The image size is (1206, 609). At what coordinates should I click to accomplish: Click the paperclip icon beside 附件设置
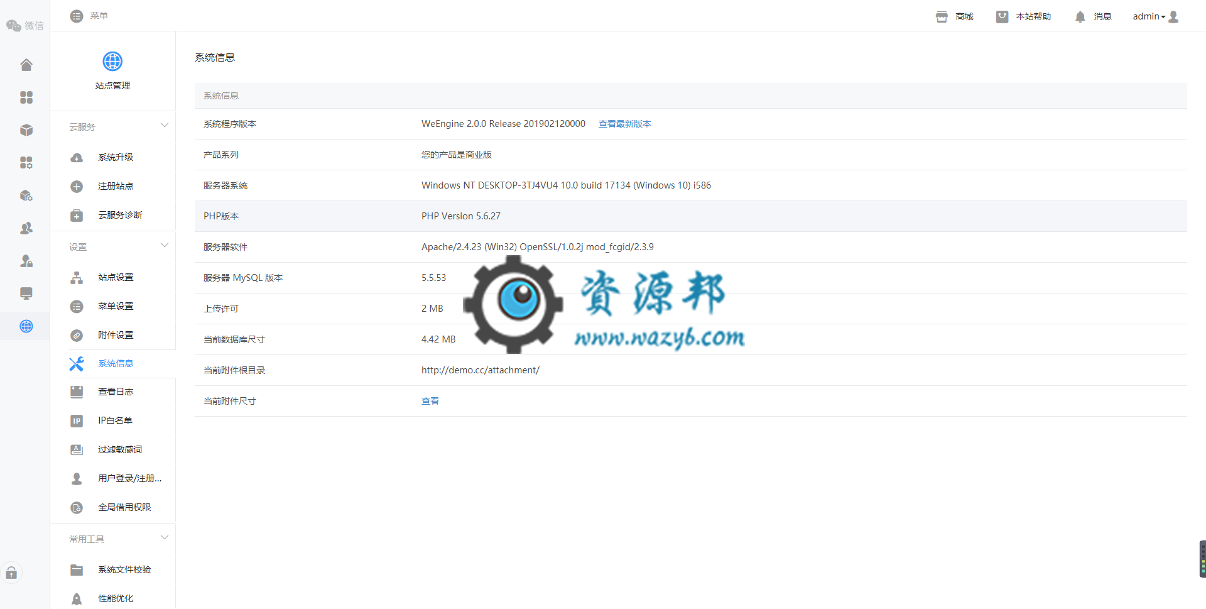77,335
